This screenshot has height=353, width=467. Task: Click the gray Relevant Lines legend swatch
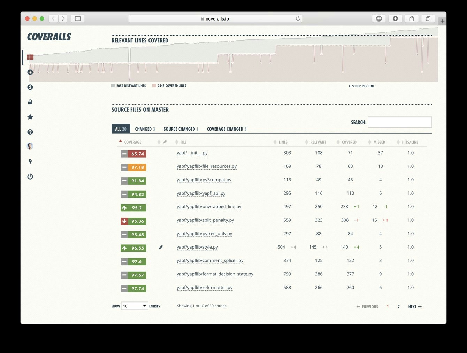click(x=113, y=86)
